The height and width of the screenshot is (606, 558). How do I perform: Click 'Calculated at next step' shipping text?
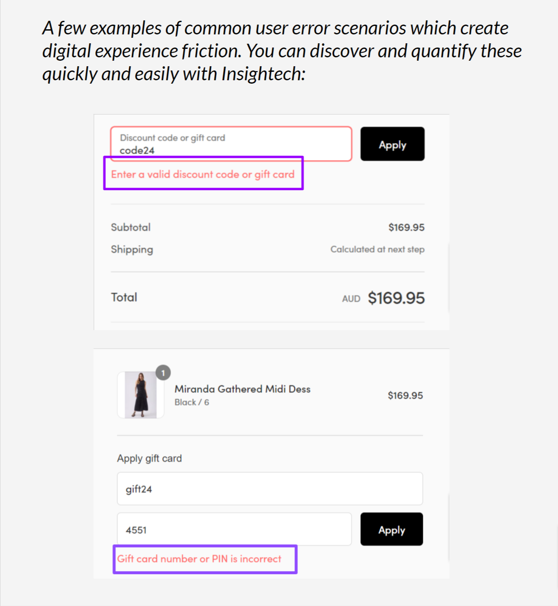pos(377,249)
